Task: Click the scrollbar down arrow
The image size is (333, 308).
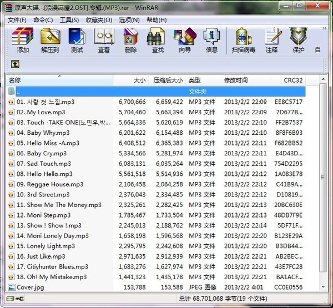Action: click(x=323, y=287)
